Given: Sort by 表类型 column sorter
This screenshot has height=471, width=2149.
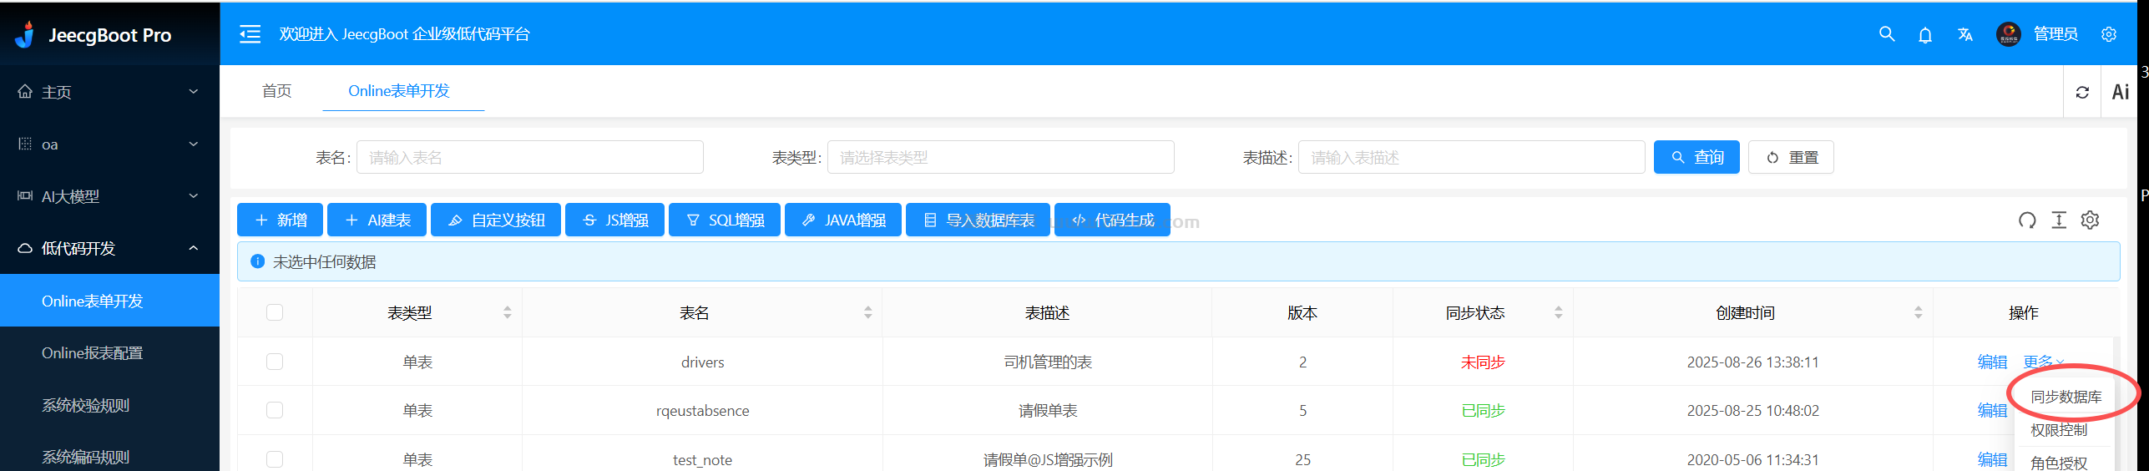Looking at the screenshot, I should pyautogui.click(x=507, y=312).
